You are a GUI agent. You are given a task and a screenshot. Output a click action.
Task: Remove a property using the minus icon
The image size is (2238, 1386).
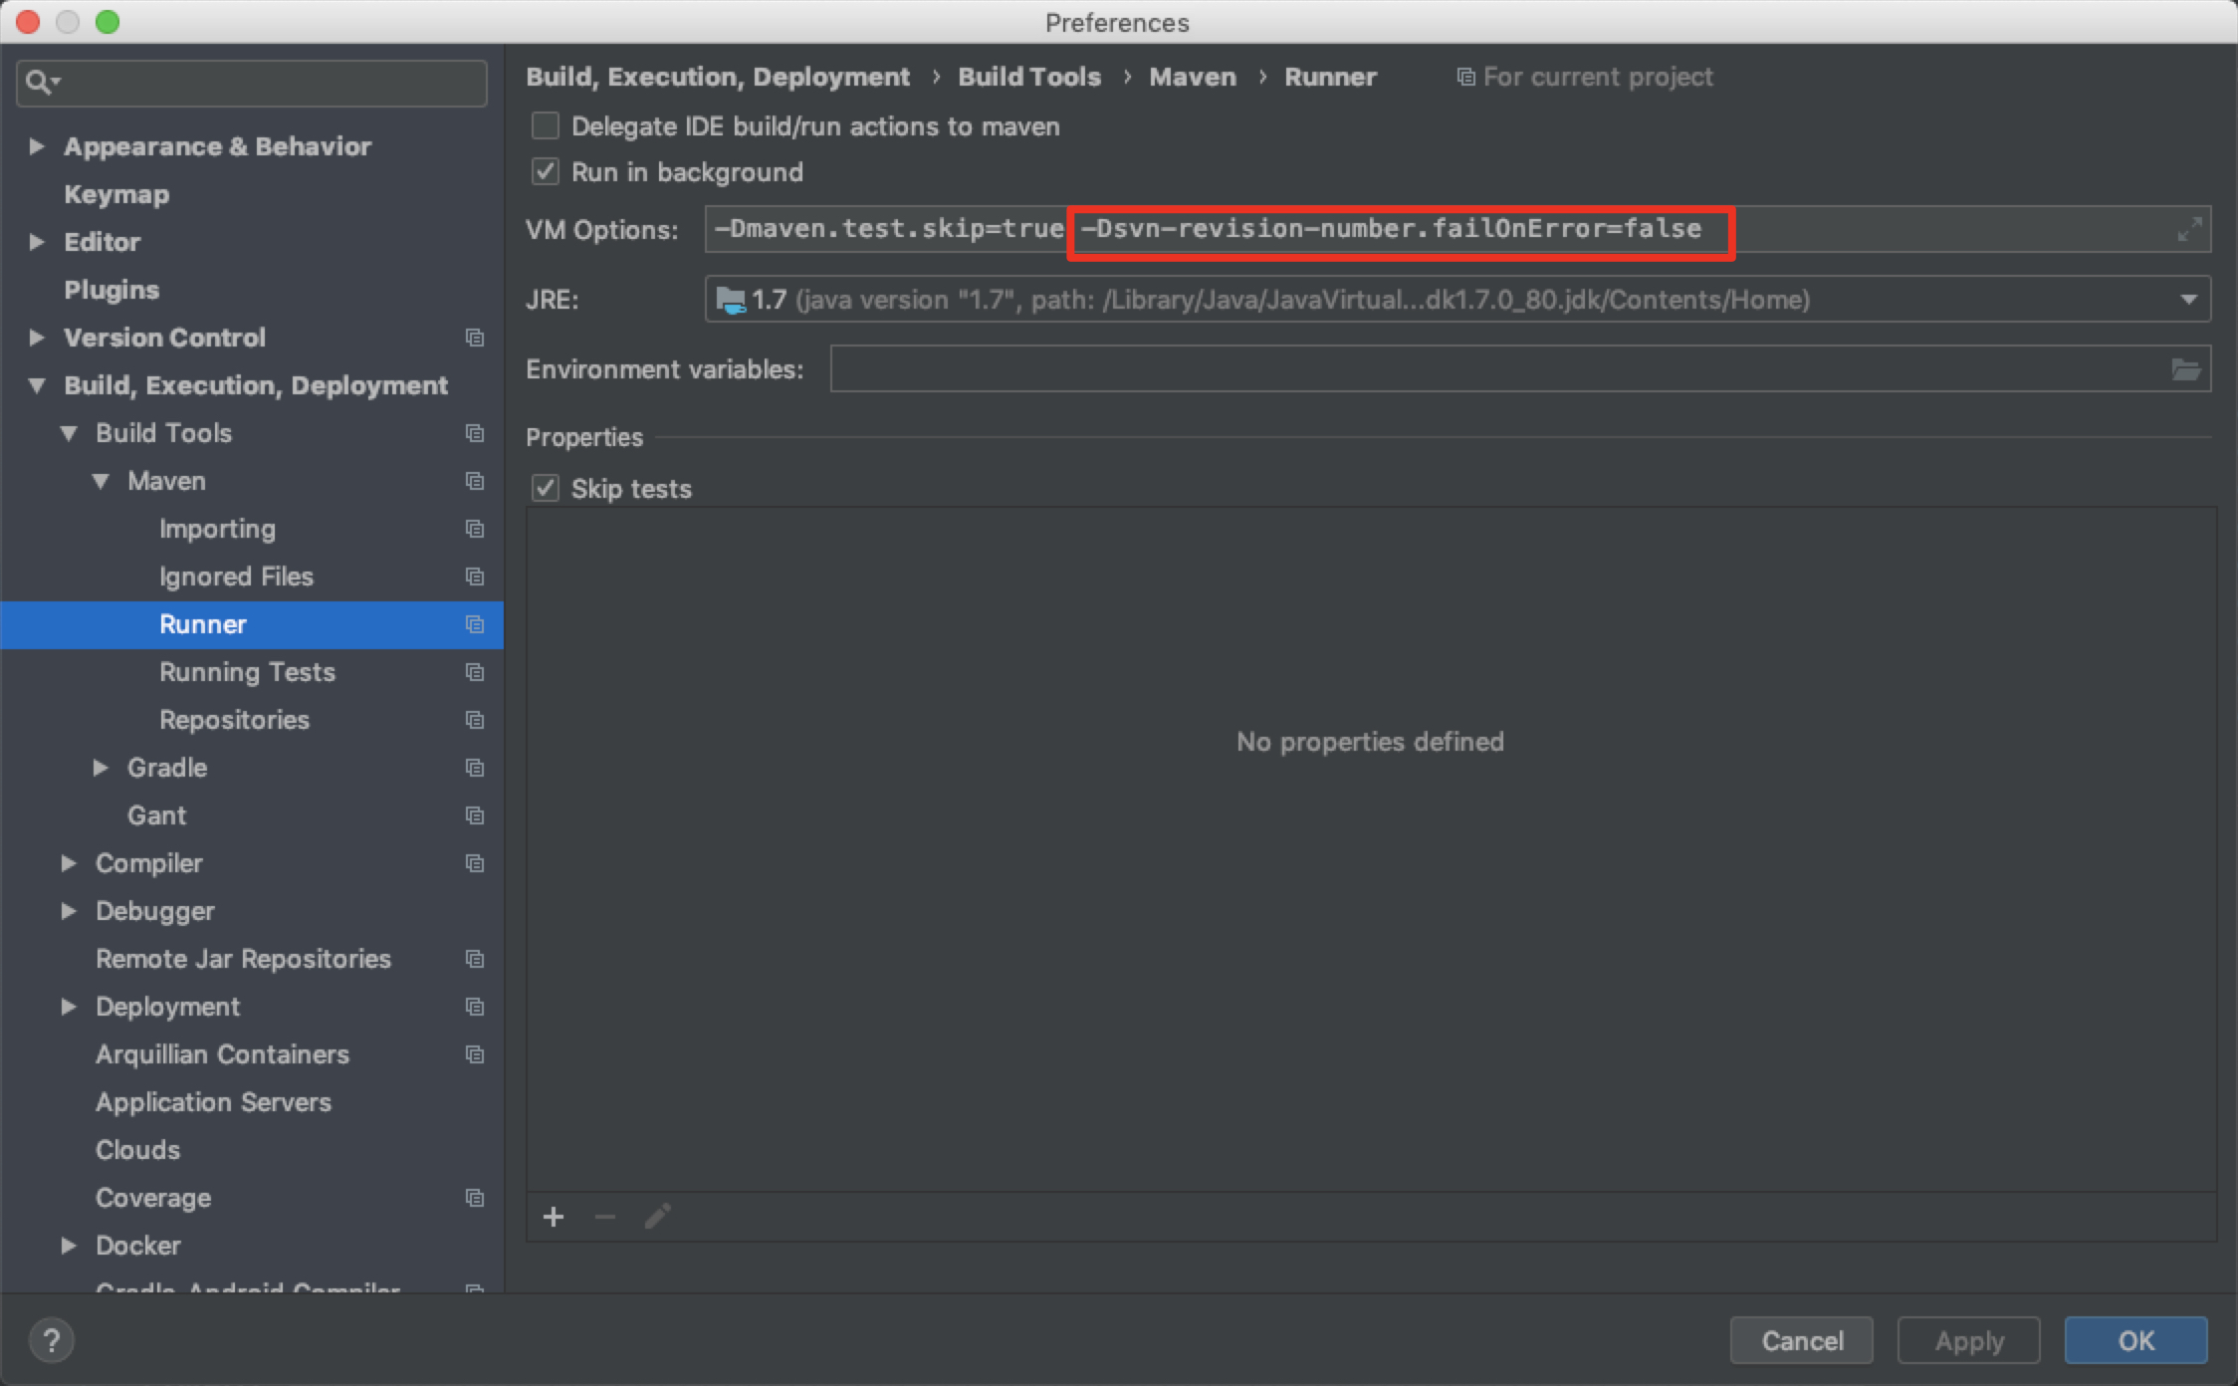(x=604, y=1217)
